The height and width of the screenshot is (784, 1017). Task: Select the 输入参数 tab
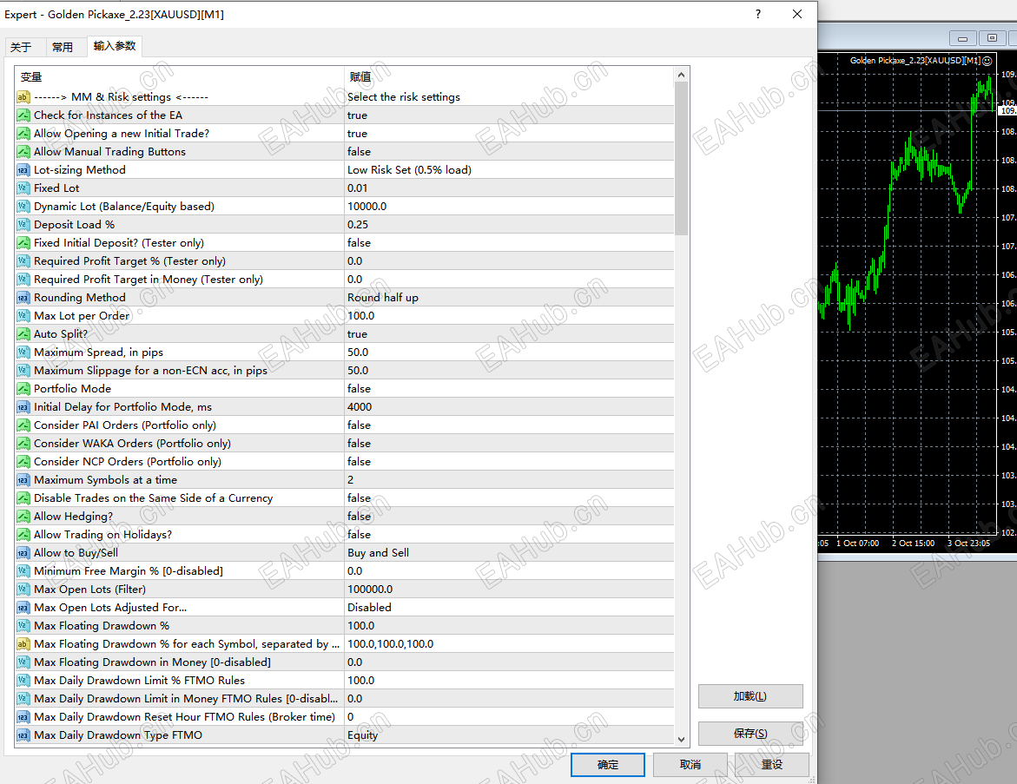(115, 46)
